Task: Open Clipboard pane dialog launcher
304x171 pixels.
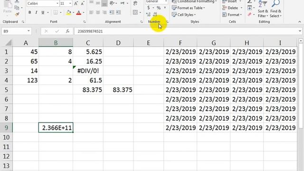Action: pos(23,22)
